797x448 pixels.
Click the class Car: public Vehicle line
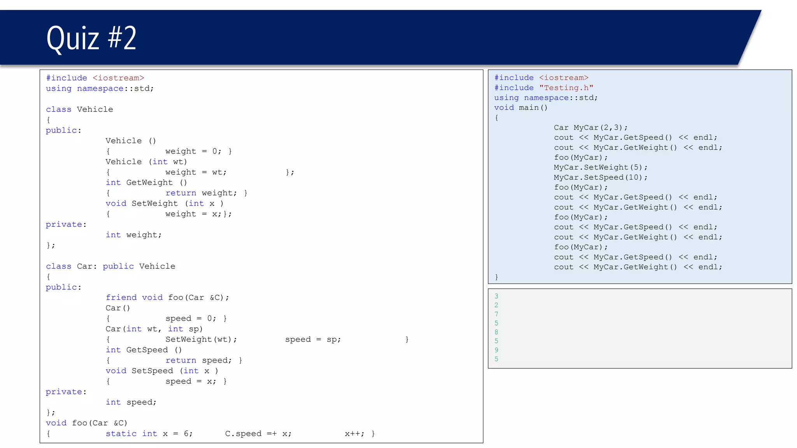111,266
